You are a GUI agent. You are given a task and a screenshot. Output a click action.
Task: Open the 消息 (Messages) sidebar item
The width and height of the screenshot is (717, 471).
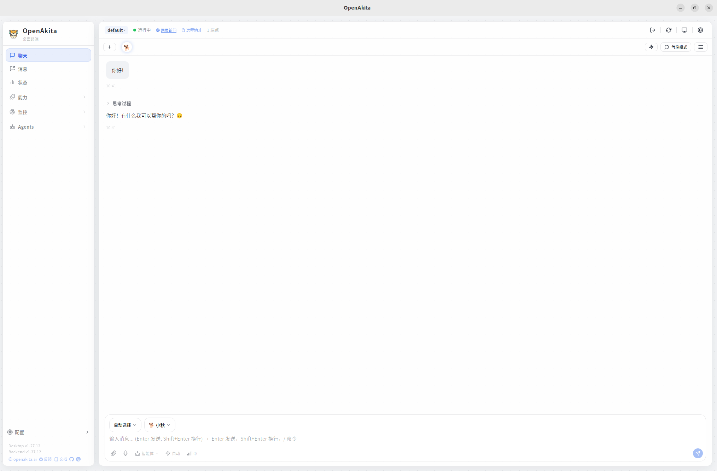coord(48,69)
